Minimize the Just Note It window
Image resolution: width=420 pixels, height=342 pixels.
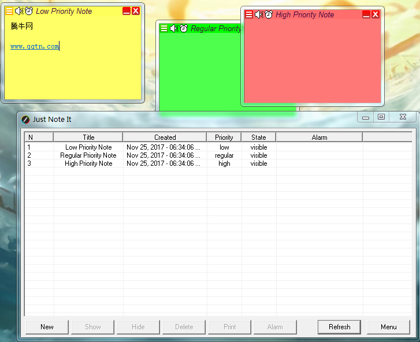[x=366, y=117]
